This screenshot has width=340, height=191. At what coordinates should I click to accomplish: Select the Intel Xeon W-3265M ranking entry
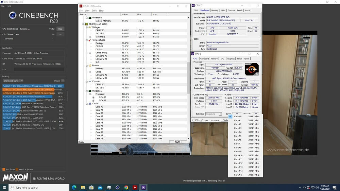[33, 97]
